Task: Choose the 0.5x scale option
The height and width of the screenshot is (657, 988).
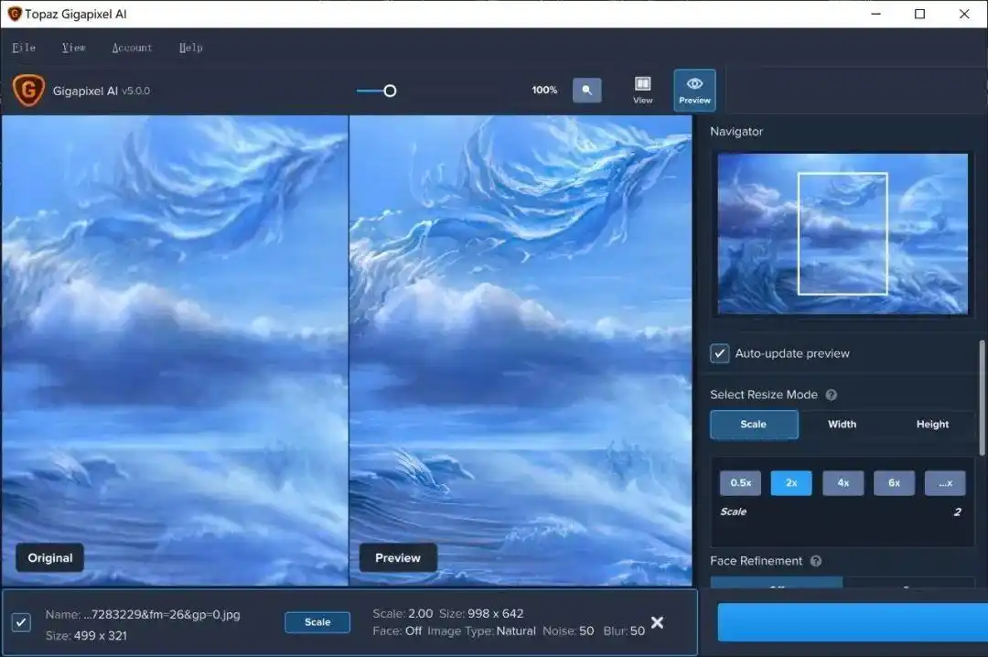Action: click(x=740, y=483)
